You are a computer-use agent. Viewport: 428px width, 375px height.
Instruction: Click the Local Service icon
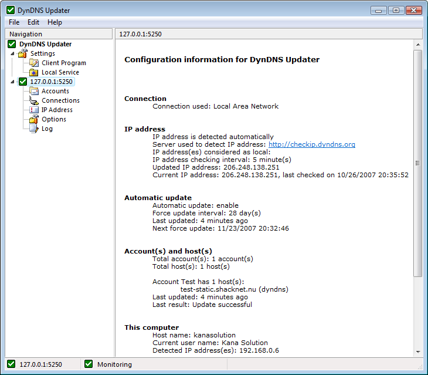34,72
